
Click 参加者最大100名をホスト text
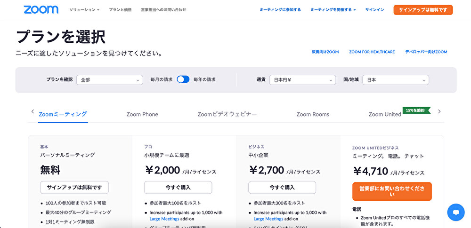click(x=175, y=203)
